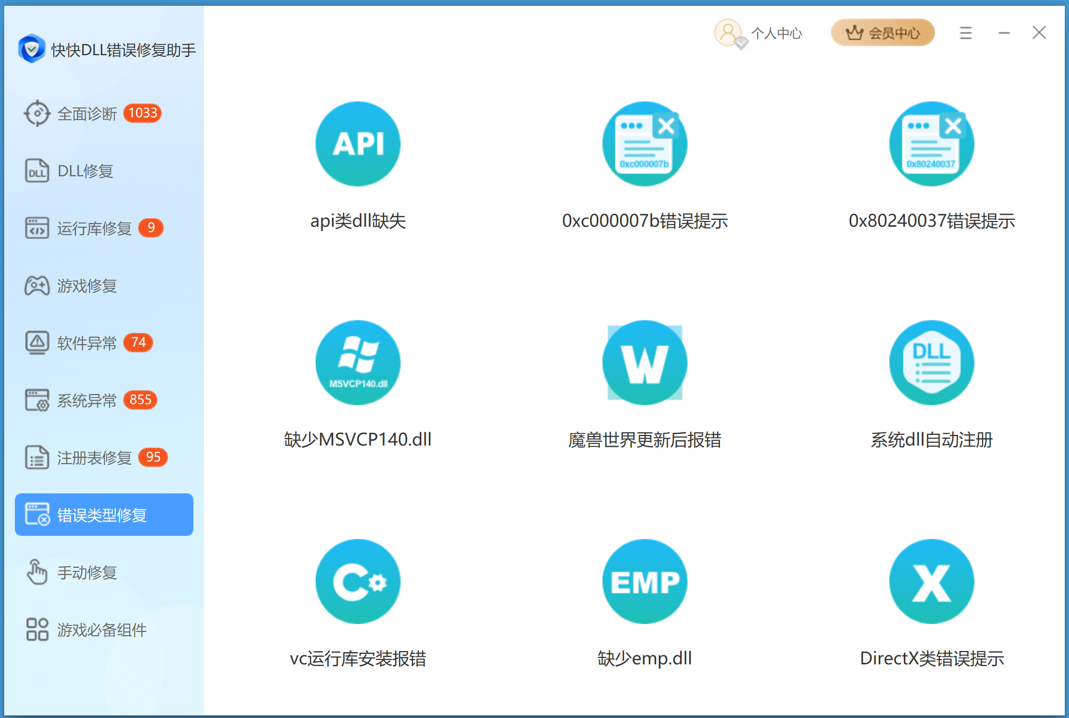
Task: Click the API dll missing icon
Action: (x=358, y=144)
